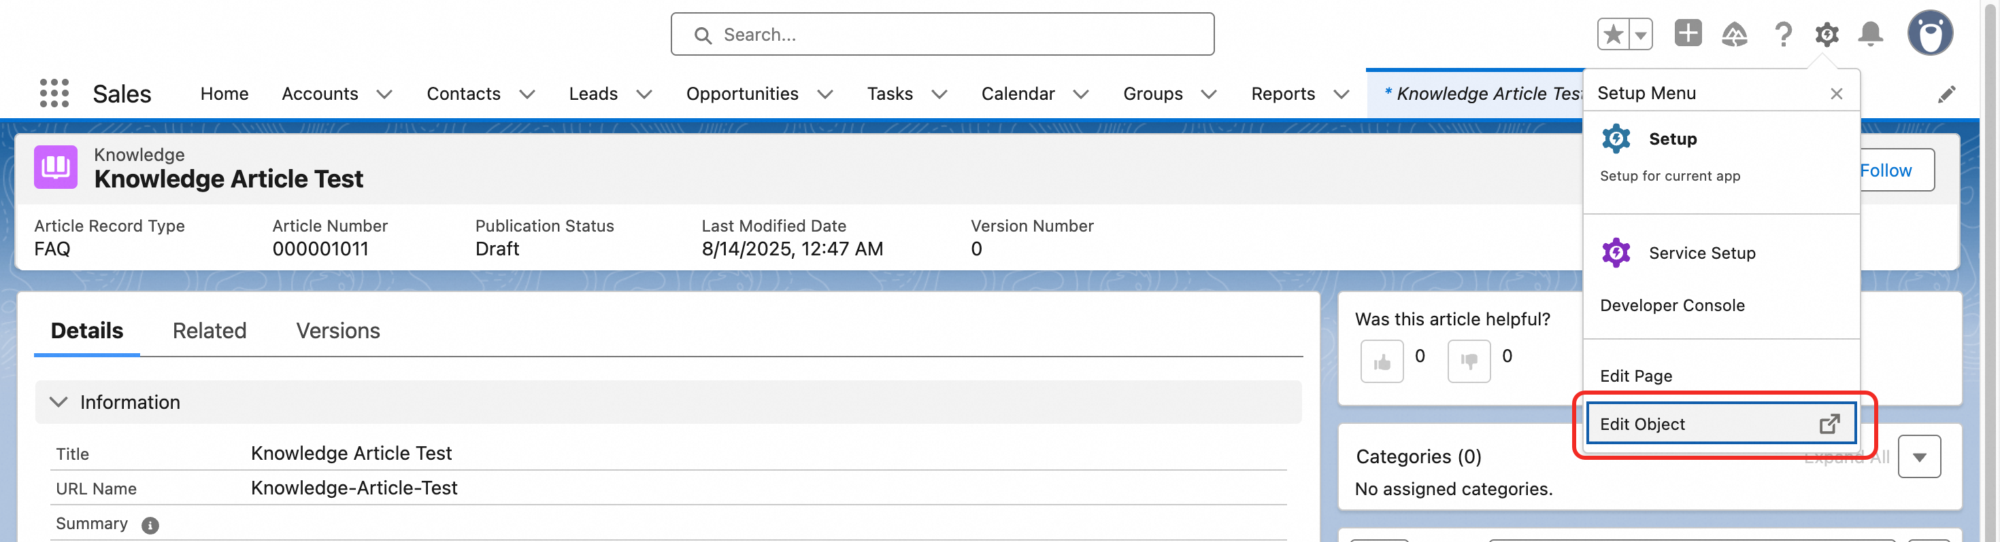
Task: Open the Contacts tab
Action: click(x=463, y=94)
